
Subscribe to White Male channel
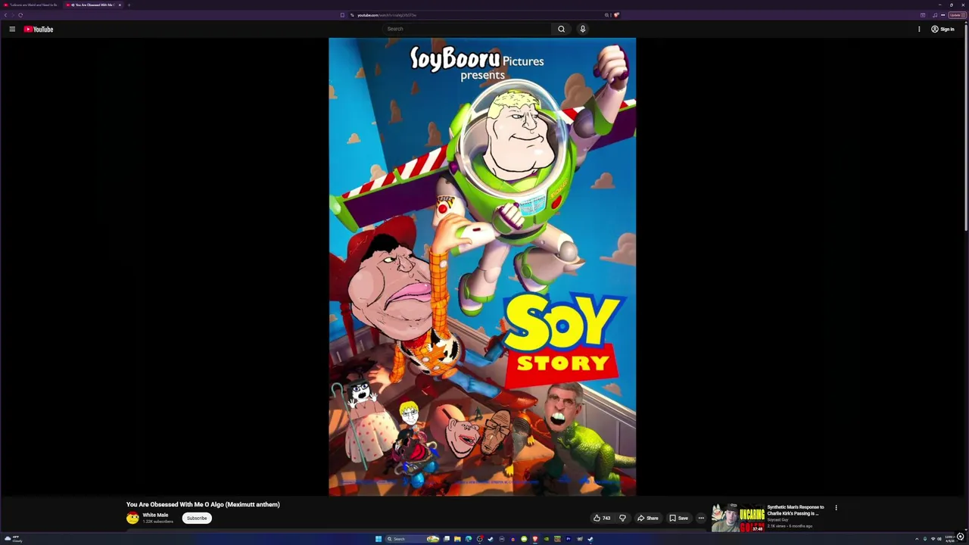tap(197, 518)
